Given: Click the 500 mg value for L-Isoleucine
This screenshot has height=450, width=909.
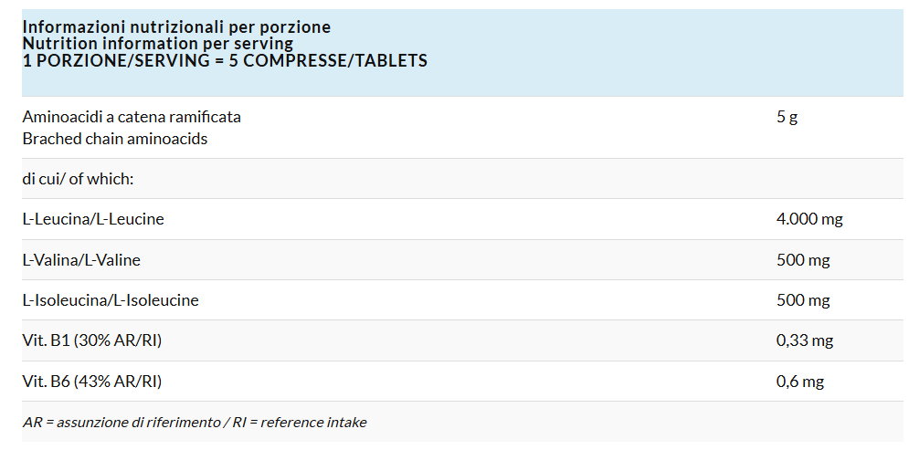Looking at the screenshot, I should (x=803, y=300).
